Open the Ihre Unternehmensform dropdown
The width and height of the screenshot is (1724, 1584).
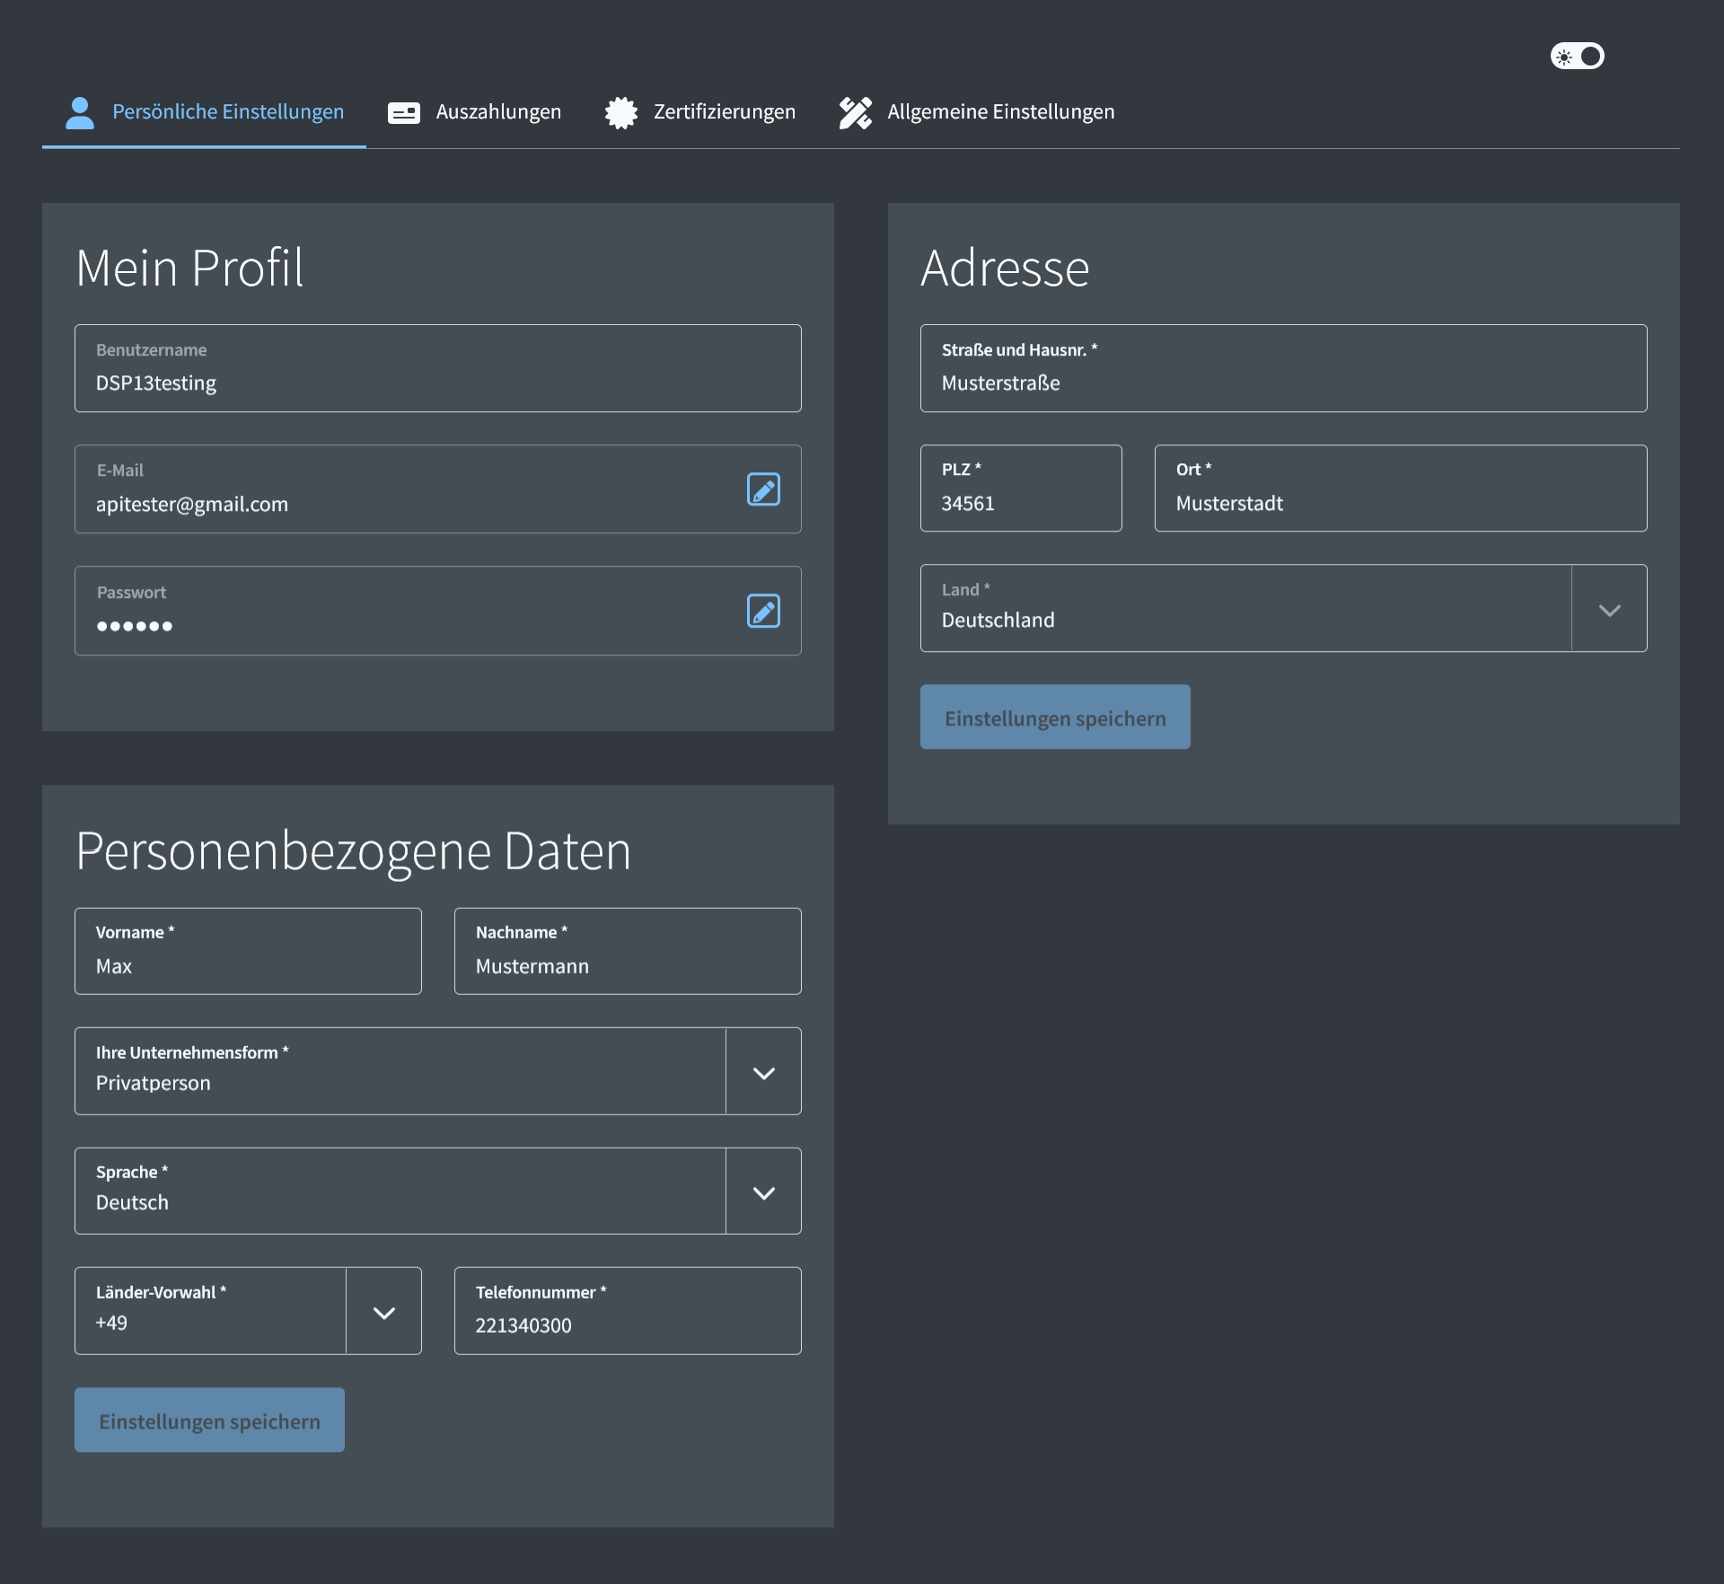(x=763, y=1073)
